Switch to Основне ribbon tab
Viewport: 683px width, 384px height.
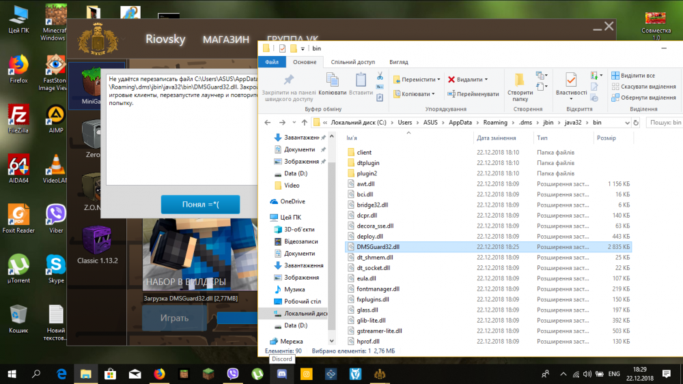[305, 62]
